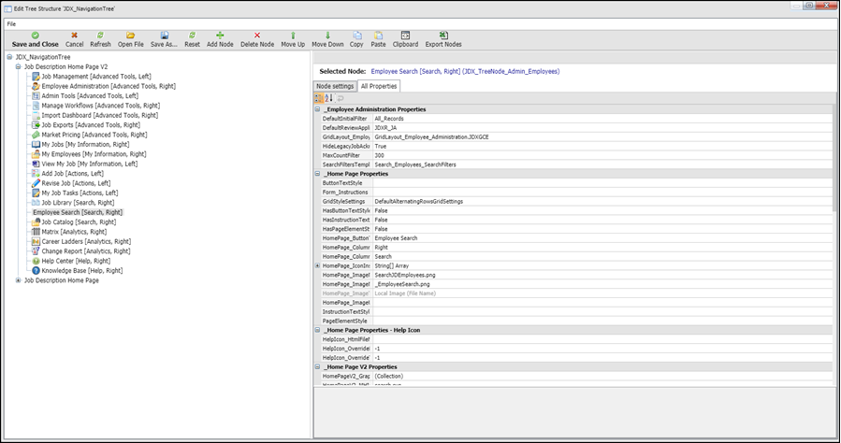Click the Move Up arrow icon
This screenshot has height=443, width=841.
point(293,36)
